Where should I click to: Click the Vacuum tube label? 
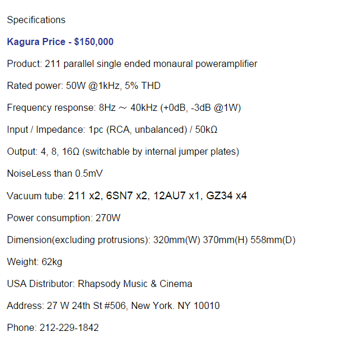click(36, 196)
